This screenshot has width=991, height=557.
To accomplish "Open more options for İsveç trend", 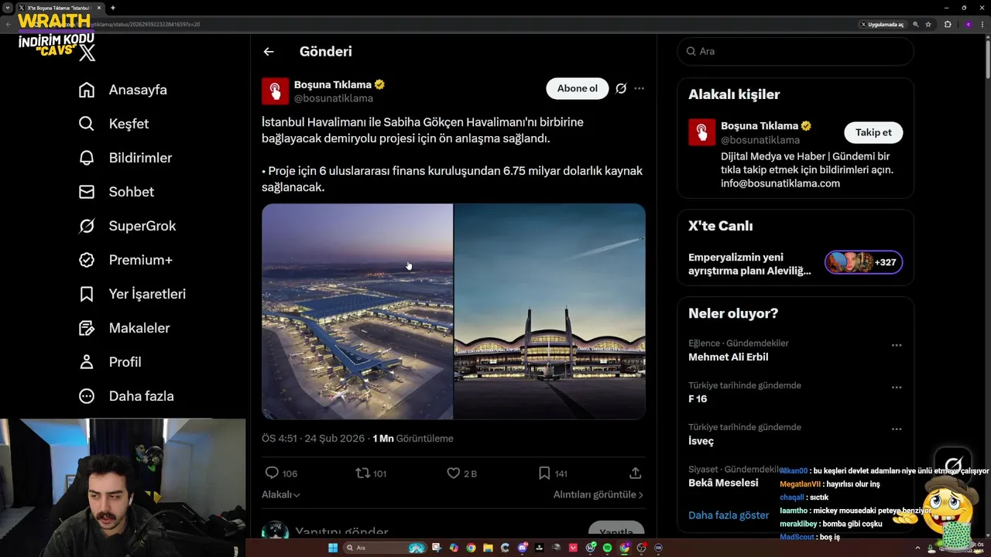I will point(897,429).
